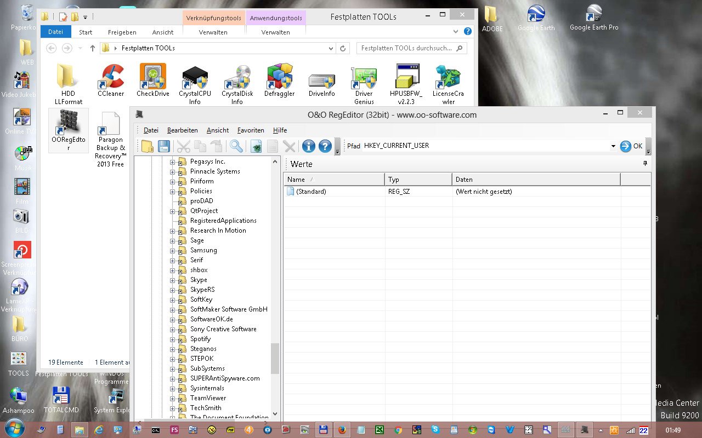Click Firefox icon in the taskbar
The width and height of the screenshot is (702, 438).
[x=341, y=430]
